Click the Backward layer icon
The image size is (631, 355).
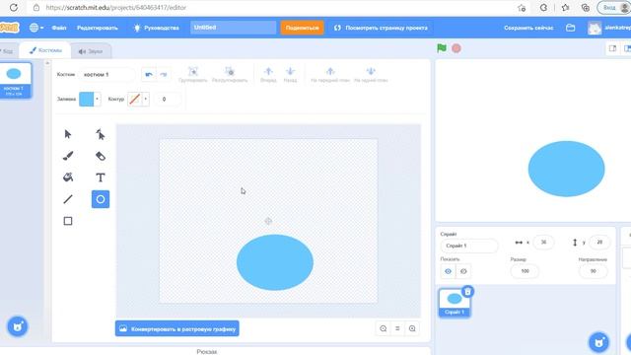(x=290, y=72)
